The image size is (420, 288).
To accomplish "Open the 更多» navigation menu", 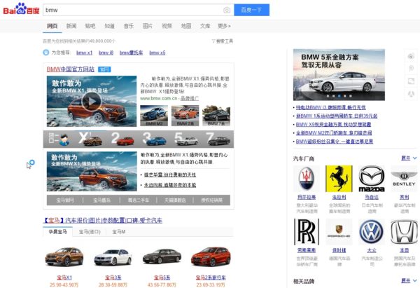I will pos(224,26).
